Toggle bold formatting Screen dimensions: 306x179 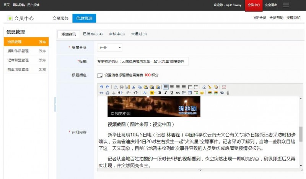click(160, 93)
